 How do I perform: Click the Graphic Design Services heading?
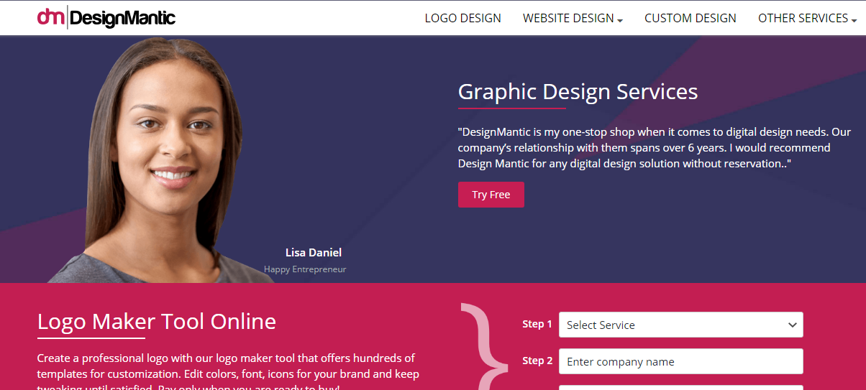point(578,92)
